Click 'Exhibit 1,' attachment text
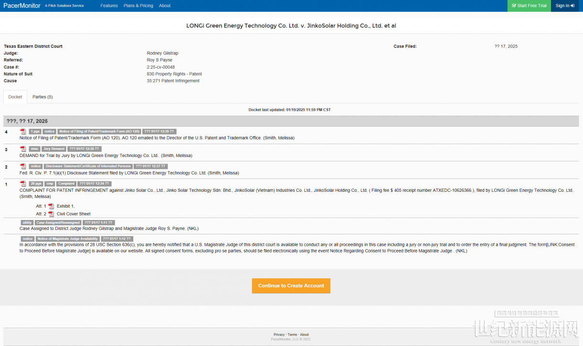The image size is (583, 346). [66, 206]
